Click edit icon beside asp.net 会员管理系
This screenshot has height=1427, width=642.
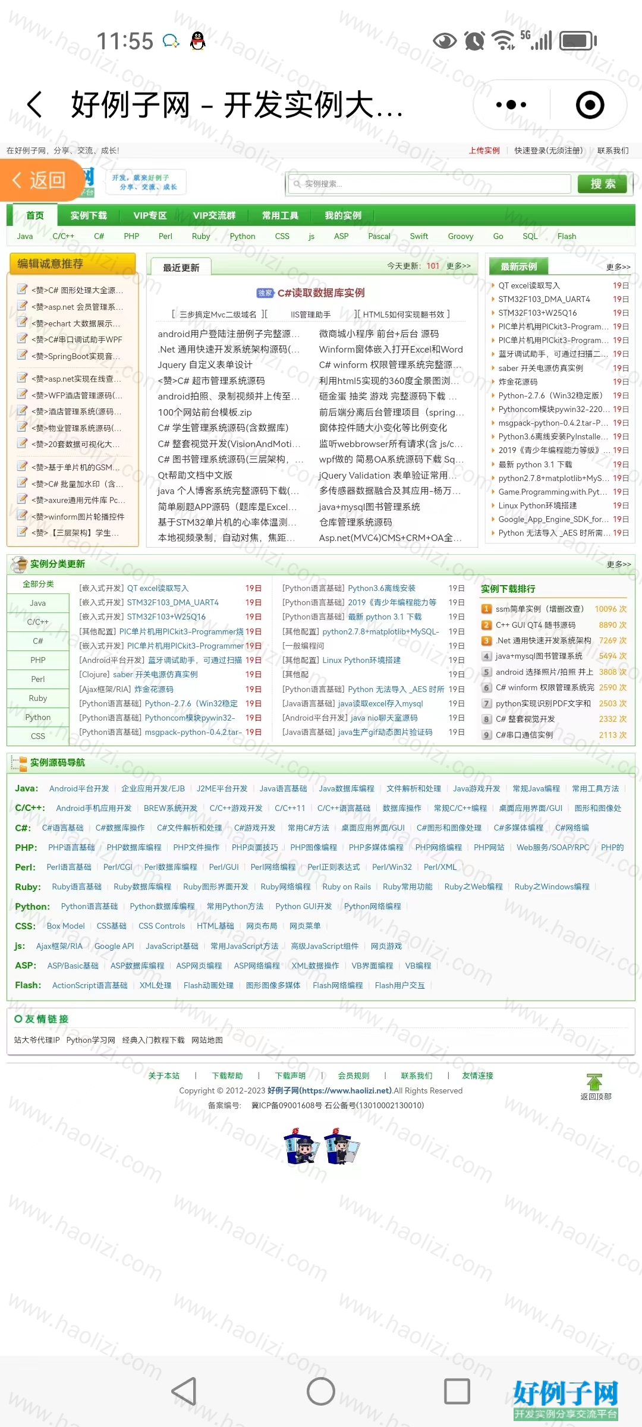coord(22,306)
